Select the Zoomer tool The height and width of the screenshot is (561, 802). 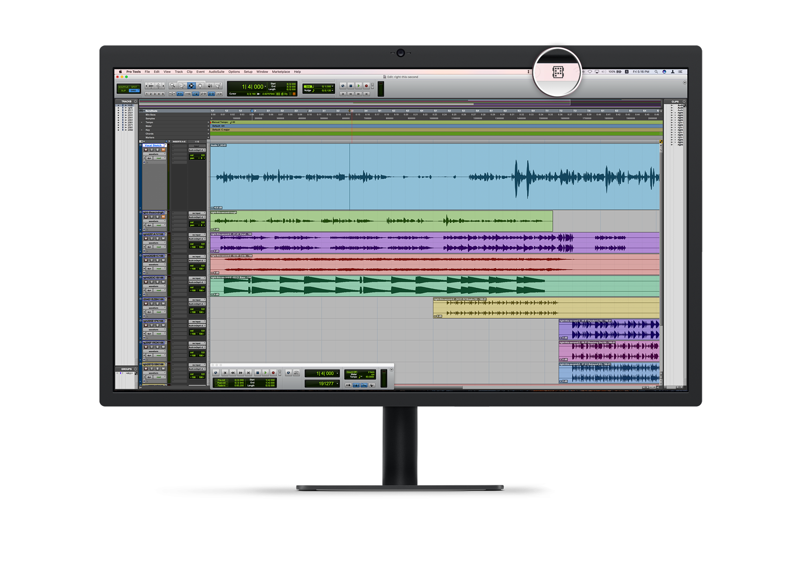(x=172, y=85)
